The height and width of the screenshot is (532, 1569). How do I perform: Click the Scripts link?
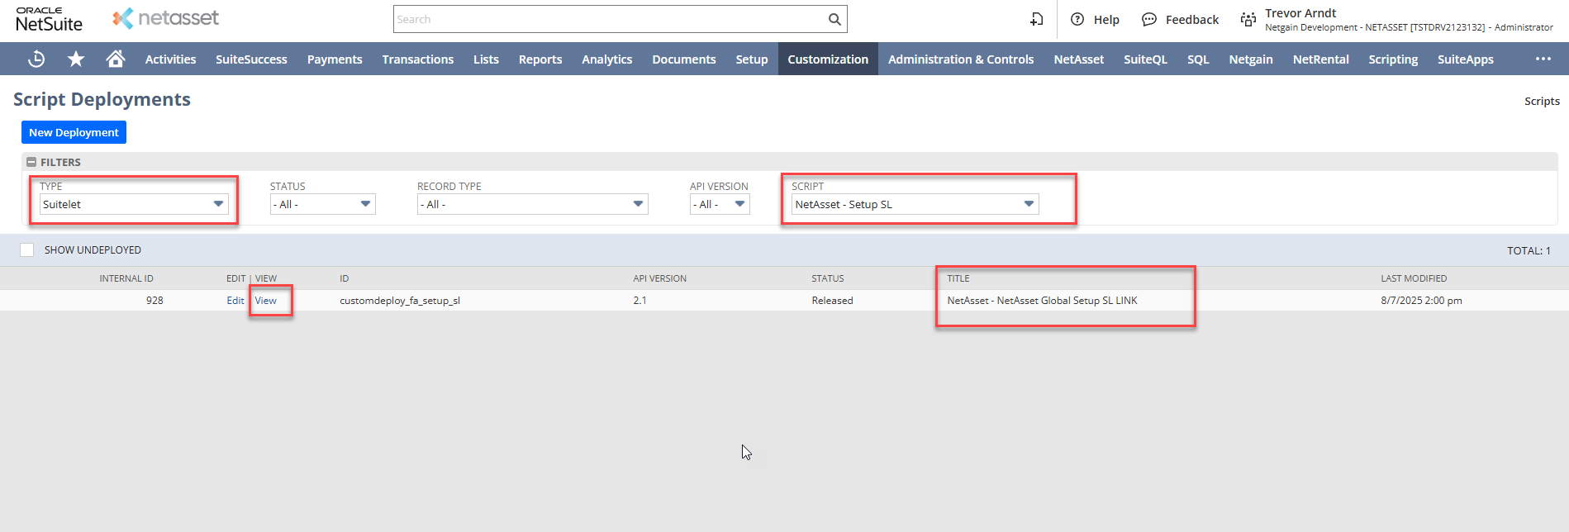click(1542, 101)
